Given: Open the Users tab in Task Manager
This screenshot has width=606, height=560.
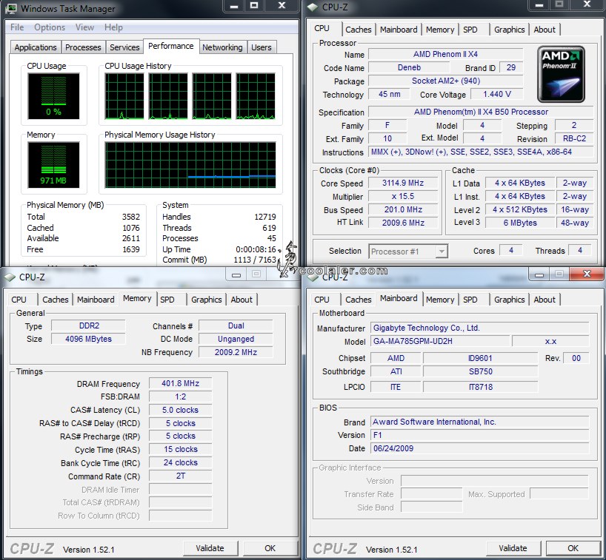Looking at the screenshot, I should coord(262,47).
